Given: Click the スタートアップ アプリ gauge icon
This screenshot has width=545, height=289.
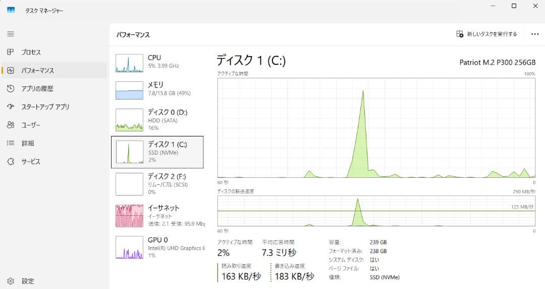Looking at the screenshot, I should [x=11, y=107].
